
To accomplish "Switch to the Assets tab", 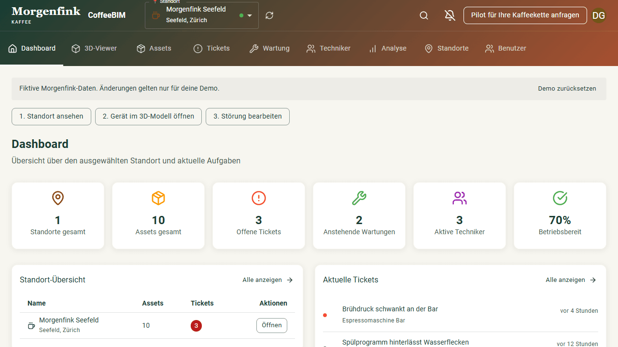I will (x=154, y=48).
